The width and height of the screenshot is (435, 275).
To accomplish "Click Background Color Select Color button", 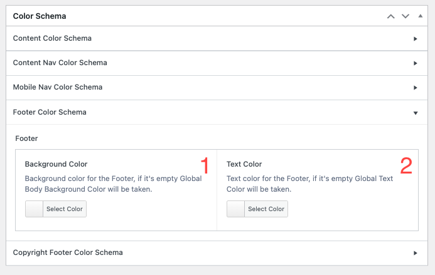I will pos(64,209).
